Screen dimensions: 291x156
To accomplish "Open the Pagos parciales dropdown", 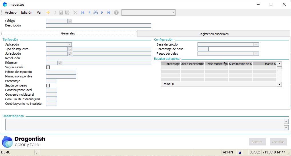I will (x=256, y=54).
